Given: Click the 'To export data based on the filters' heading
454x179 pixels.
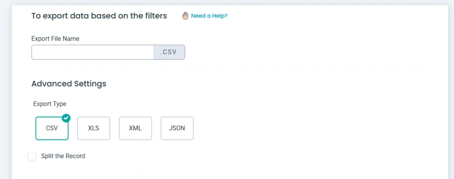Looking at the screenshot, I should [x=99, y=16].
